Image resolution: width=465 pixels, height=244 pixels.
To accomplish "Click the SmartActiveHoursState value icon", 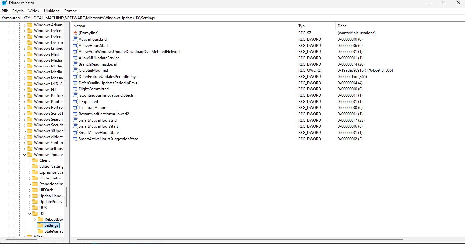I will click(75, 133).
